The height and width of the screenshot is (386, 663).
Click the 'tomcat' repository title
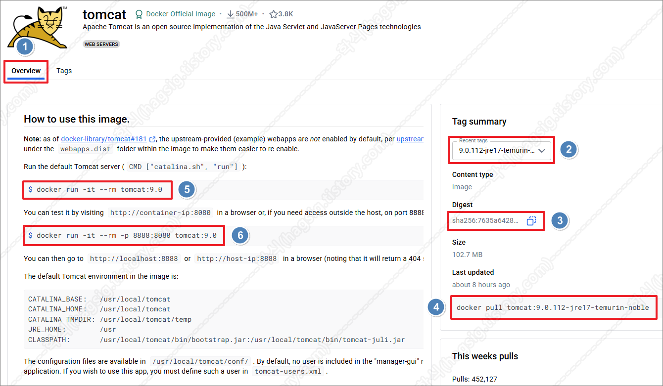104,14
